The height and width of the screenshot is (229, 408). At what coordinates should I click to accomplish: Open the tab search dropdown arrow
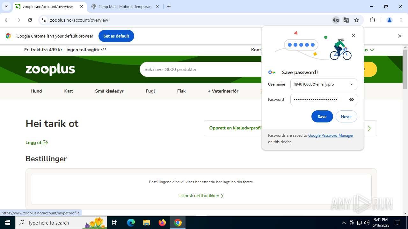(6, 6)
